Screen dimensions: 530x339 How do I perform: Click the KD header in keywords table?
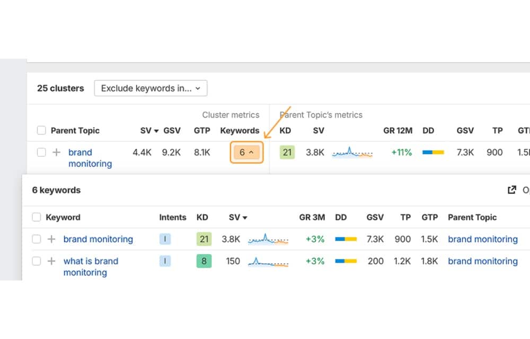point(202,218)
